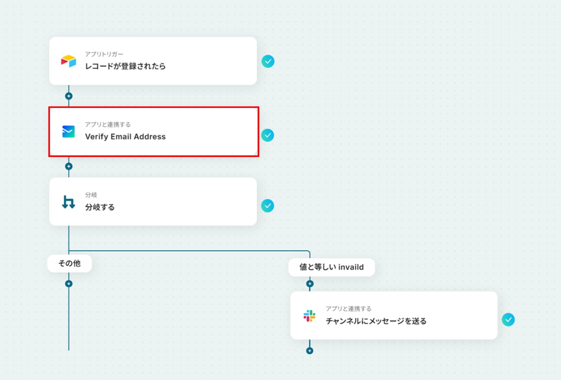
Task: Click checkmark beside 分岐する card
Action: 268,206
